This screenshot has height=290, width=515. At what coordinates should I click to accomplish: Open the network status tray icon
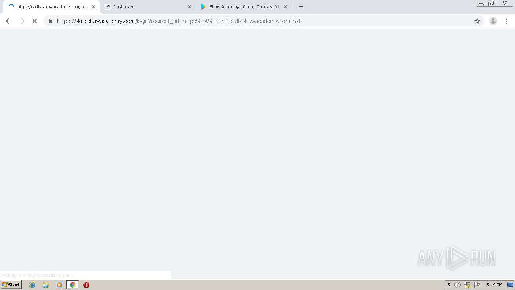[x=467, y=285]
